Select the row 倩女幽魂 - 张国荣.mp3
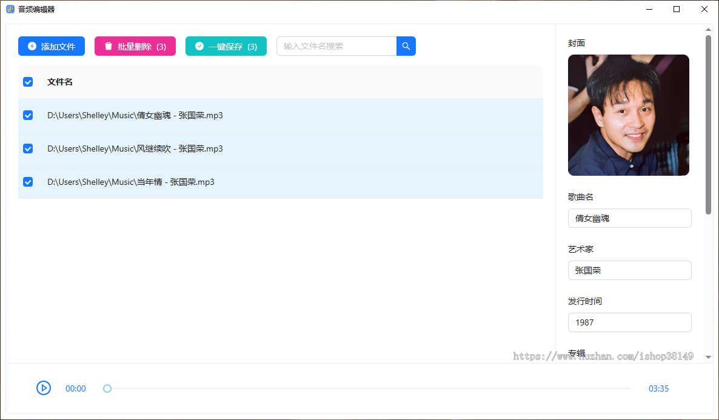The image size is (719, 420). [281, 115]
